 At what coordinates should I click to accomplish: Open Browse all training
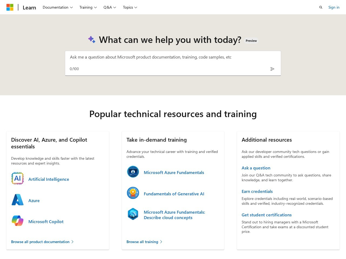pyautogui.click(x=142, y=241)
